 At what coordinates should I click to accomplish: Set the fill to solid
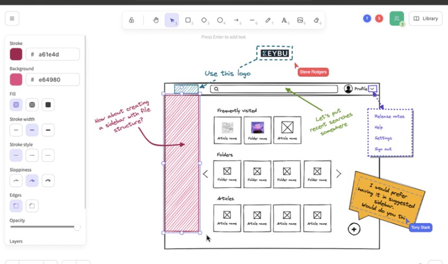pos(48,104)
